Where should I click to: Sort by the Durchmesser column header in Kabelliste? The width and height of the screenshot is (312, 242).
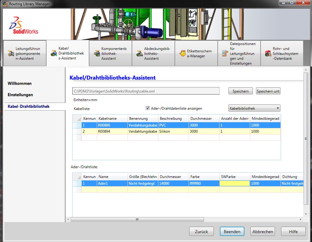[204, 119]
